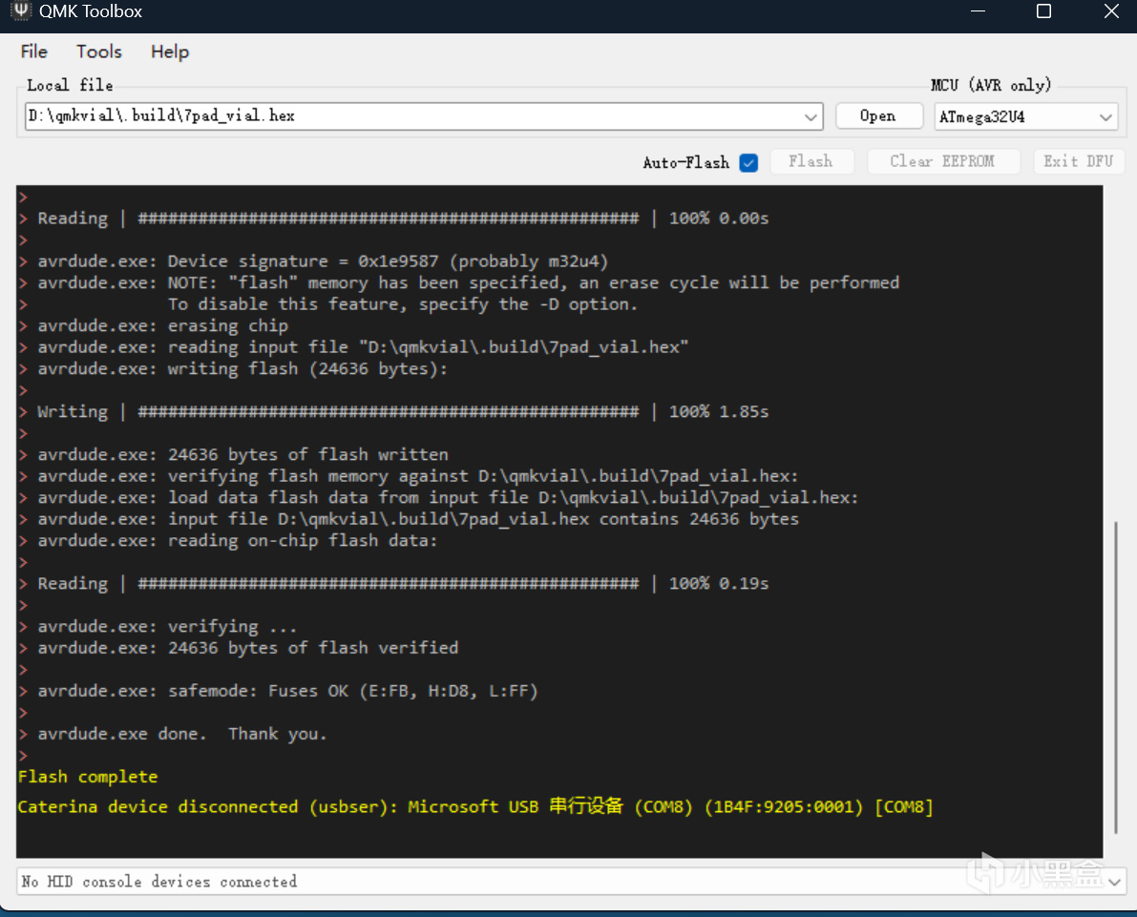The image size is (1137, 917).
Task: Open the Help menu
Action: (x=170, y=52)
